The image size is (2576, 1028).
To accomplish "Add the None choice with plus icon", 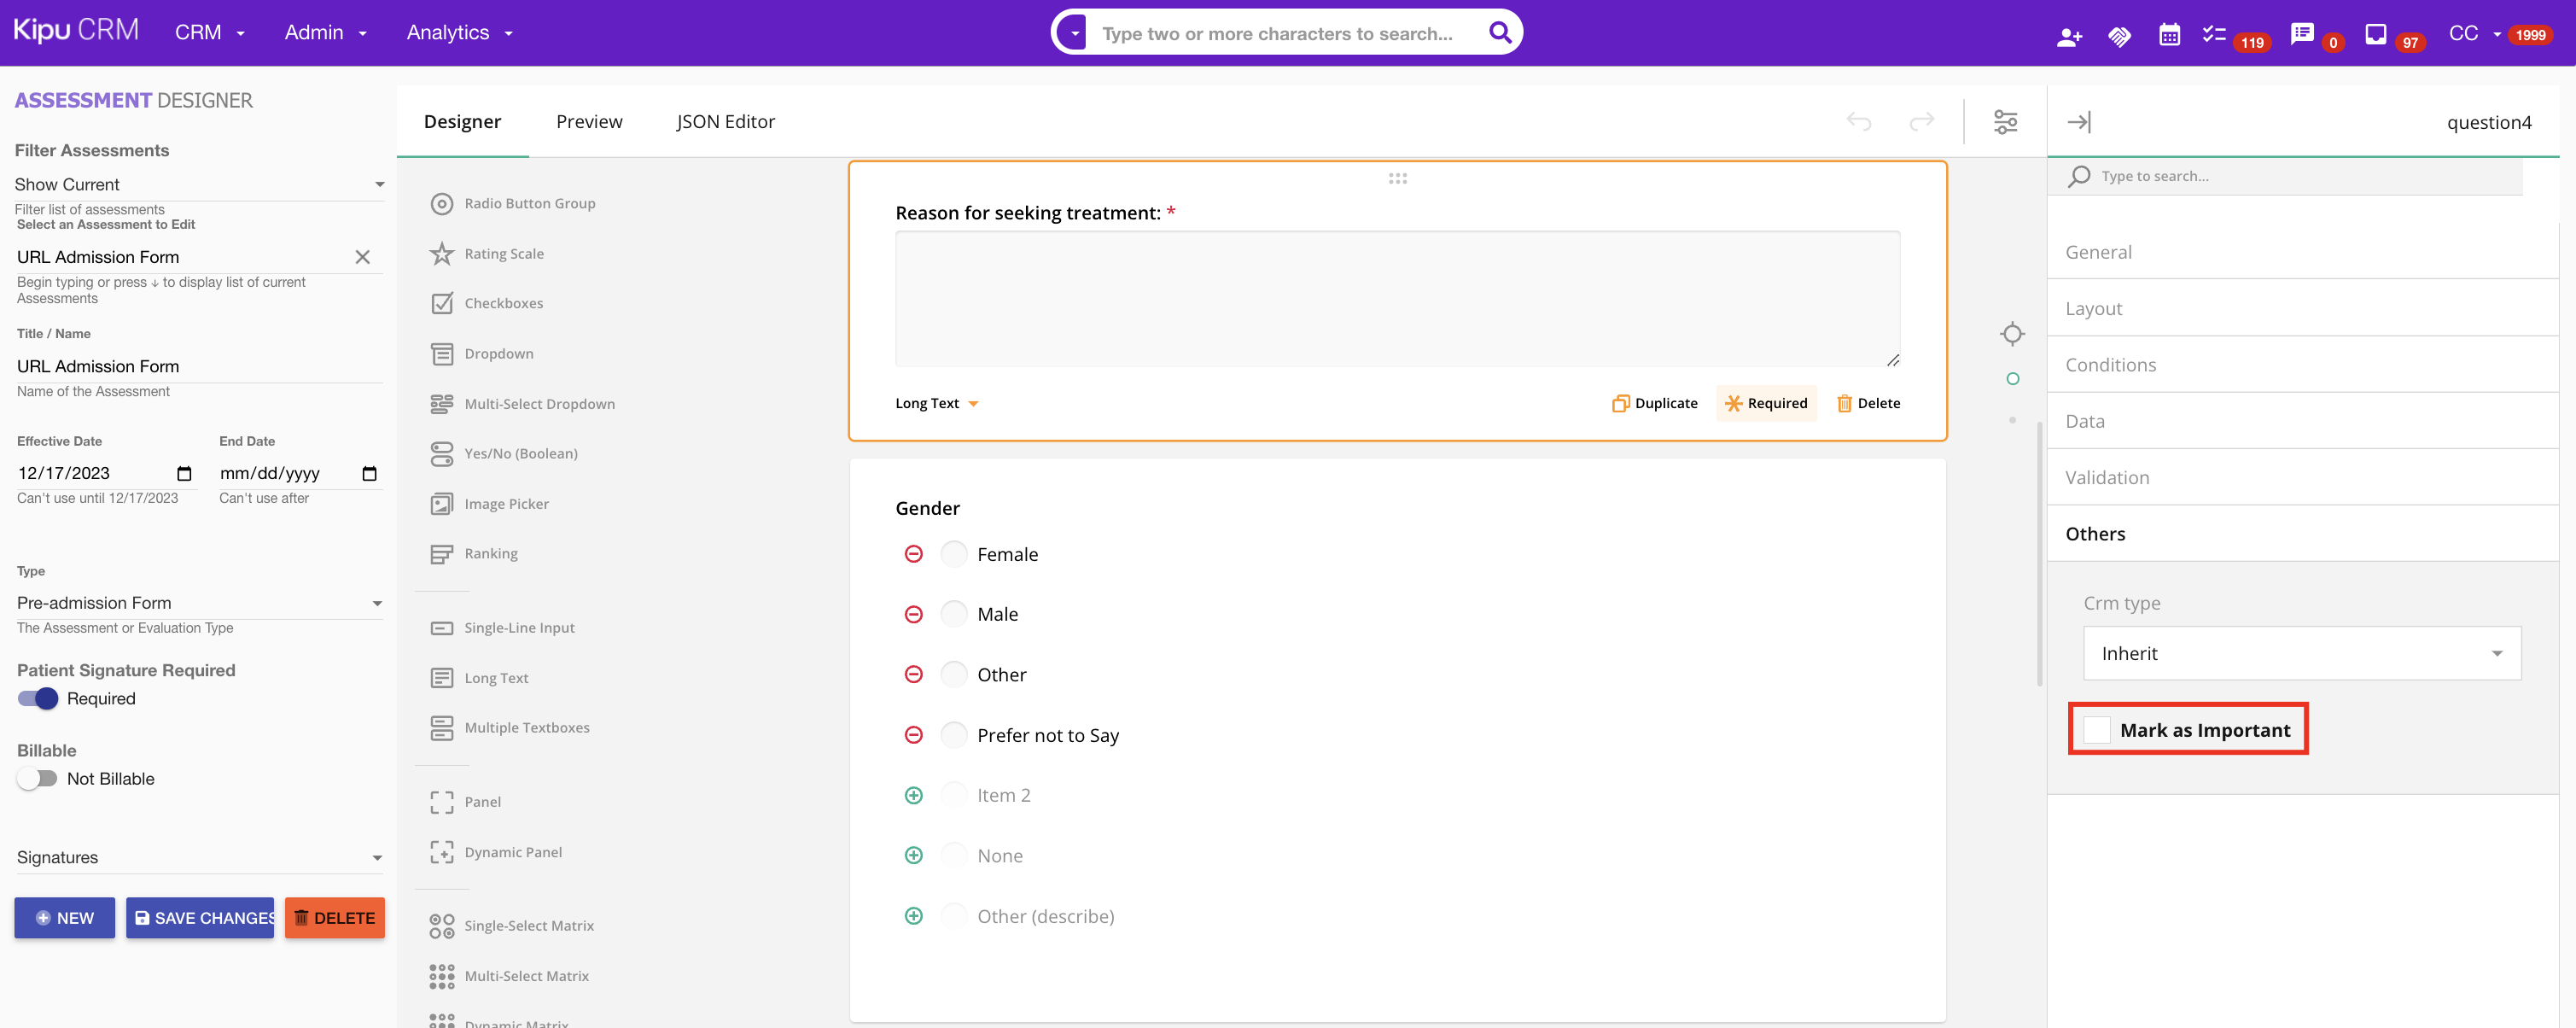I will (x=913, y=856).
